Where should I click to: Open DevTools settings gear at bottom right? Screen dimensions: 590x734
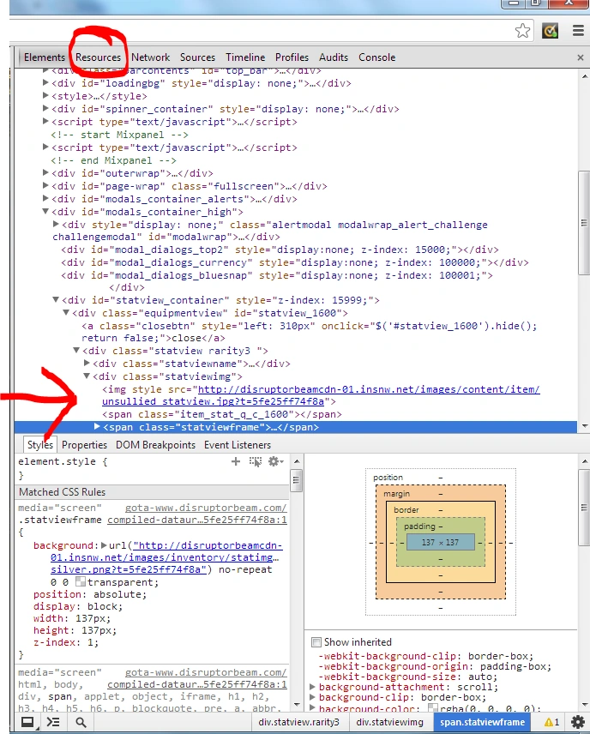[x=578, y=721]
